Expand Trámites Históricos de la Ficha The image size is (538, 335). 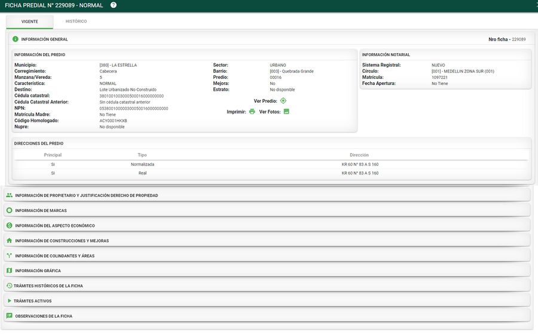267,285
